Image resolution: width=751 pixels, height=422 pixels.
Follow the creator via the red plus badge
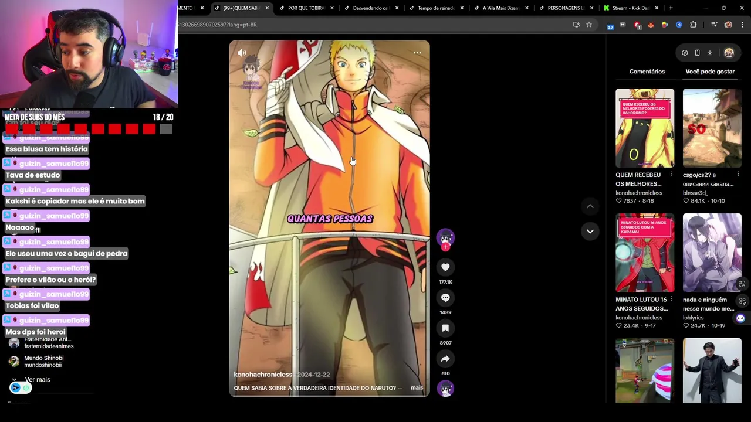coord(445,247)
